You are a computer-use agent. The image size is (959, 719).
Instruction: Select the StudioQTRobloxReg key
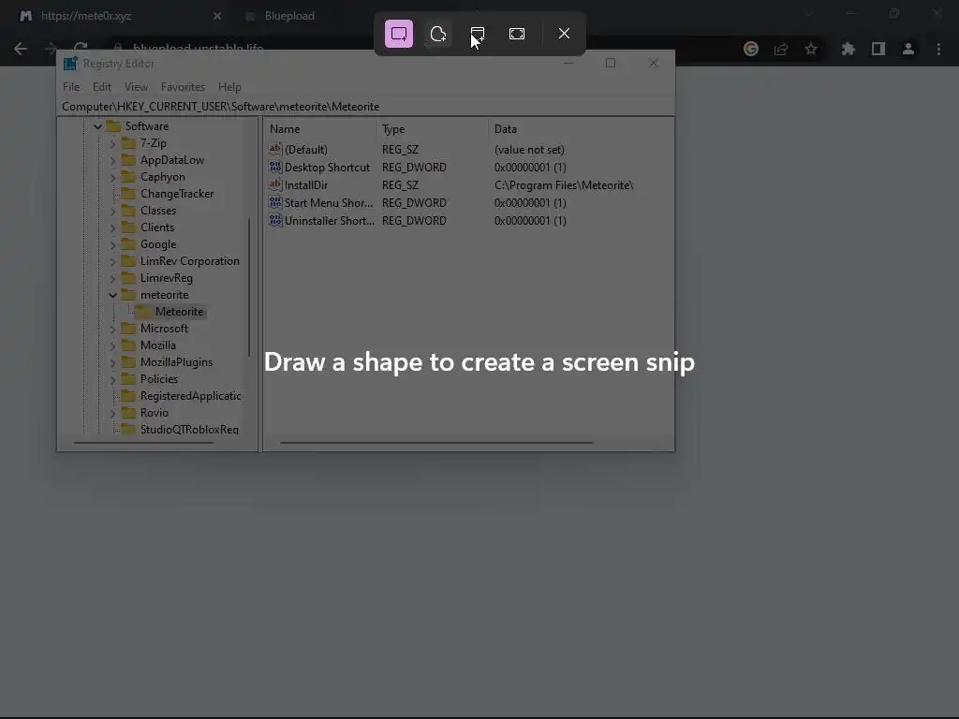click(x=189, y=429)
